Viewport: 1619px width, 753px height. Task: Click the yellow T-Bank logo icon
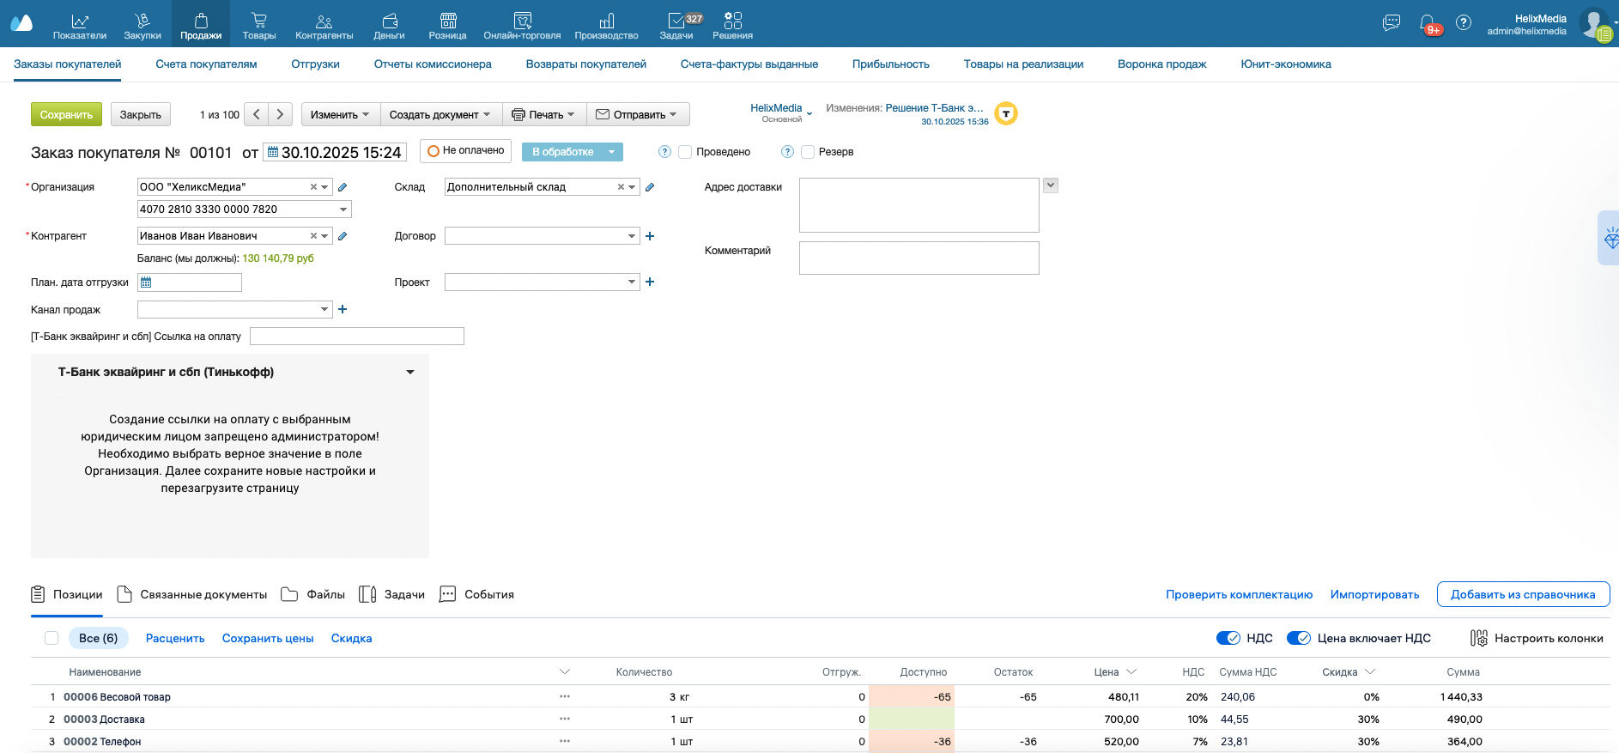[1005, 113]
